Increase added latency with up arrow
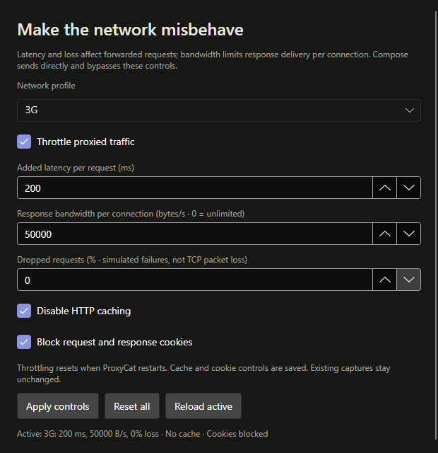The height and width of the screenshot is (453, 438). pos(384,188)
